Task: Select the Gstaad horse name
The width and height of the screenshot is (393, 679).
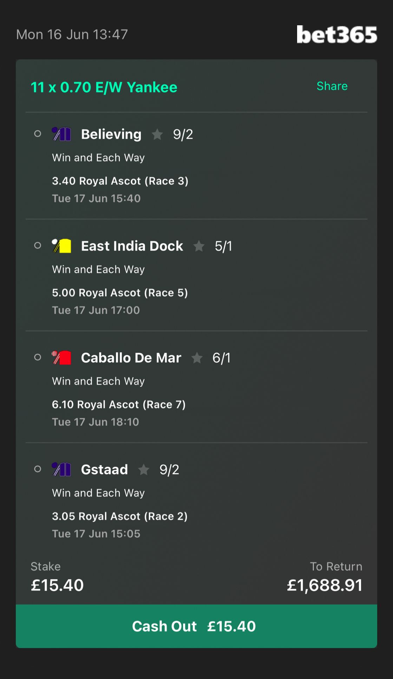Action: [104, 470]
